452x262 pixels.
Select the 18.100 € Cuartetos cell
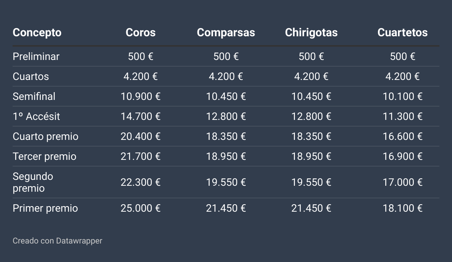[402, 208]
